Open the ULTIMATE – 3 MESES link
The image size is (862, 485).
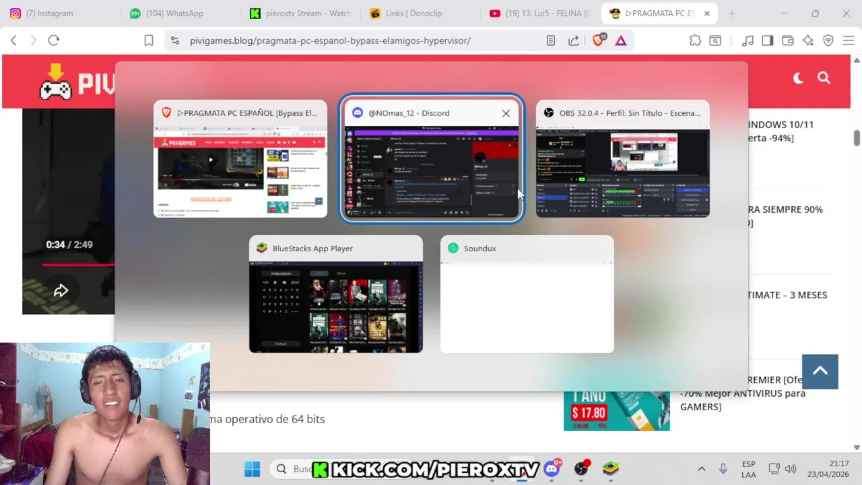pyautogui.click(x=787, y=295)
